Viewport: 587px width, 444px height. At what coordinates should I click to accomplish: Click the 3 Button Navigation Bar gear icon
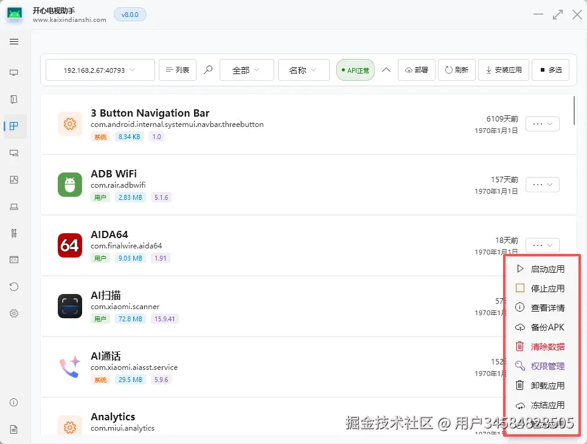pos(70,124)
